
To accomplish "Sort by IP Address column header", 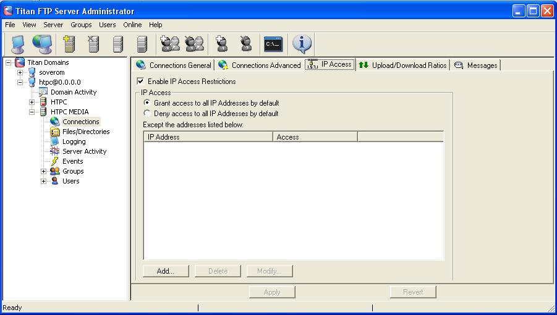I will [x=208, y=137].
